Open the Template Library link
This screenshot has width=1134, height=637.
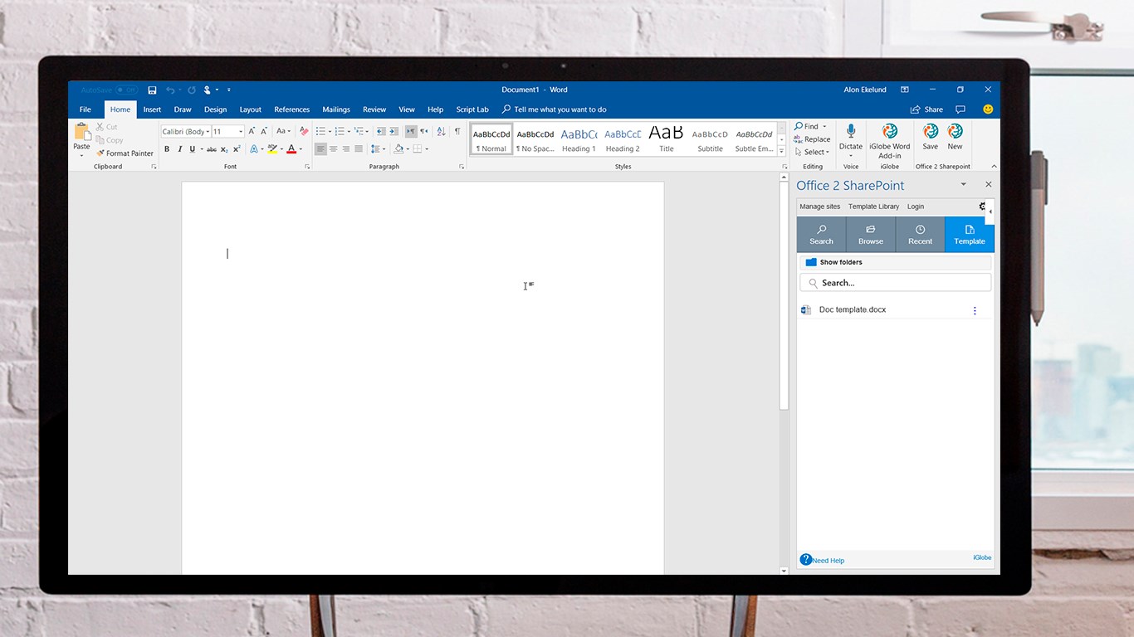coord(874,207)
